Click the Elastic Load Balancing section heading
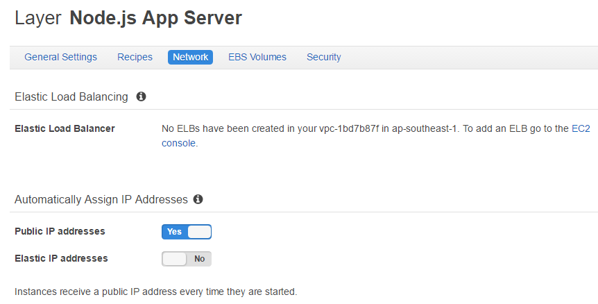598x304 pixels. (x=71, y=97)
